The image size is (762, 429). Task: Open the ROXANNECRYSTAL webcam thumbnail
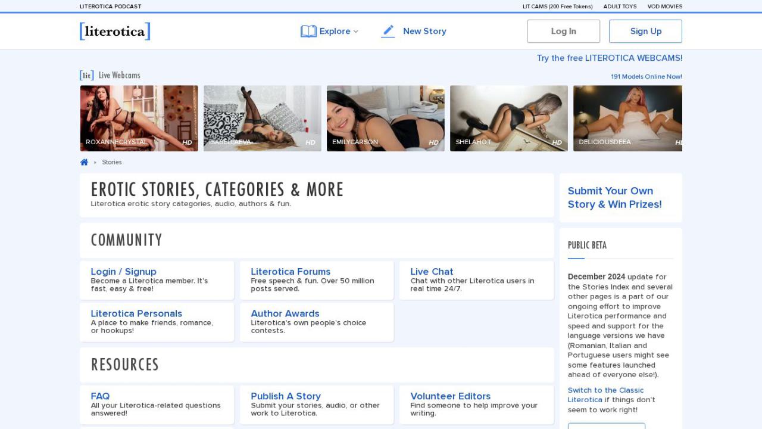(139, 118)
